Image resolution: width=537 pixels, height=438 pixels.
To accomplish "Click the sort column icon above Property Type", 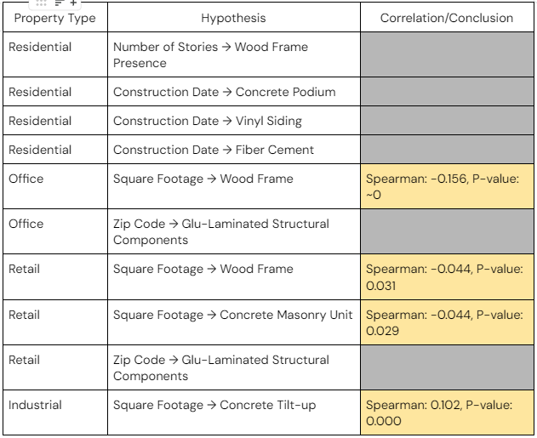I will (x=59, y=3).
